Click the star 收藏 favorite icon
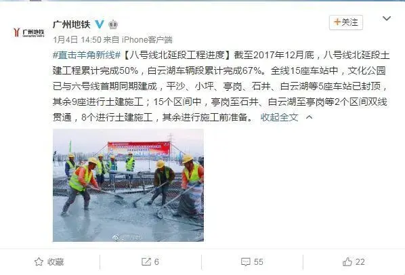405x275 pixels. 39,262
